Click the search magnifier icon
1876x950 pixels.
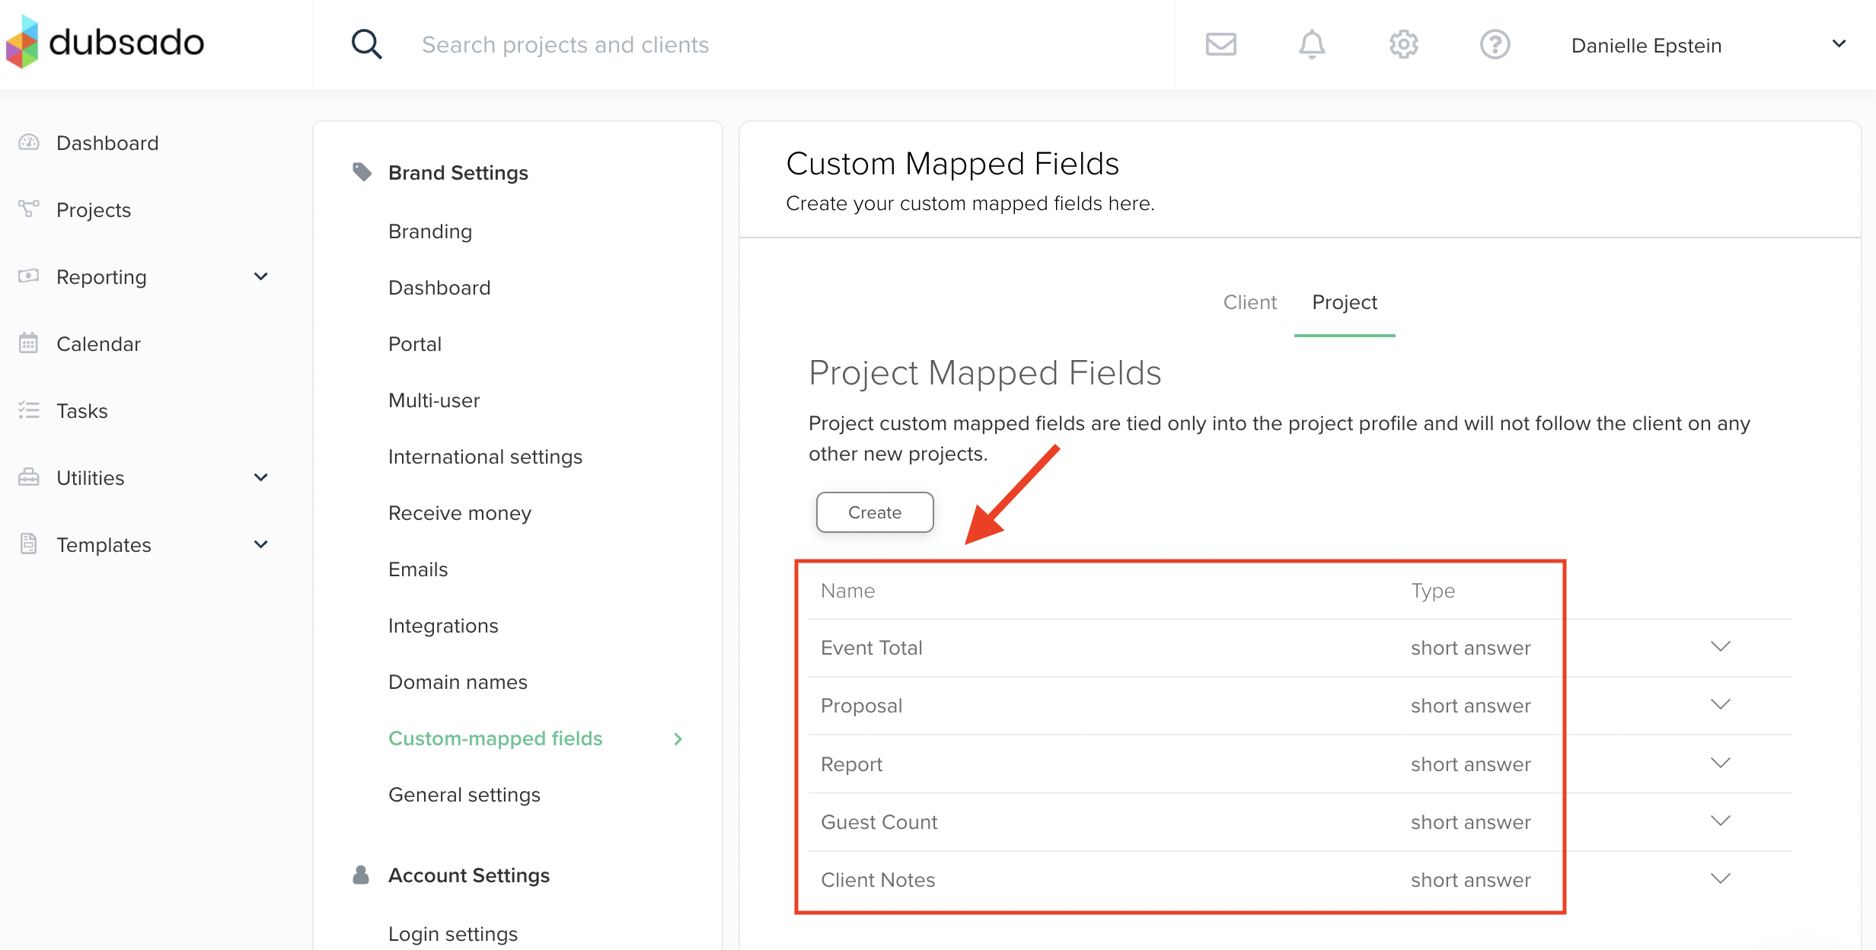tap(366, 44)
